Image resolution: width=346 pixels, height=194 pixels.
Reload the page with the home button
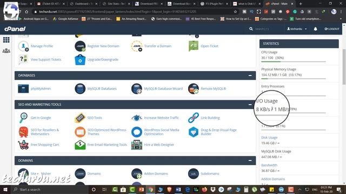click(26, 12)
